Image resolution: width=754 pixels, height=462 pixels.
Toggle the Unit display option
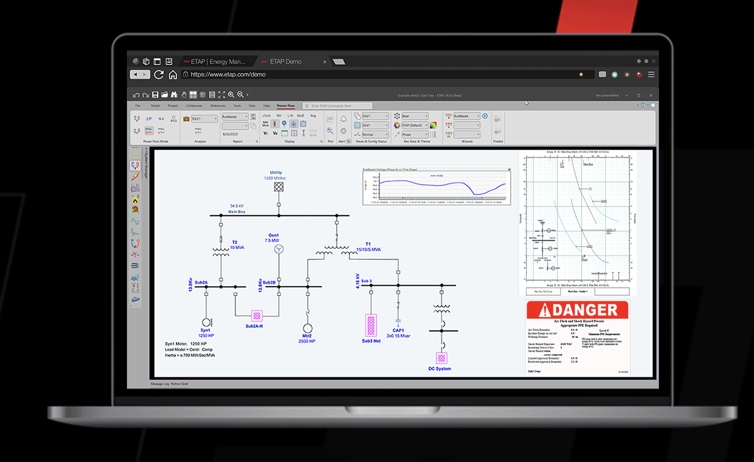[x=266, y=115]
